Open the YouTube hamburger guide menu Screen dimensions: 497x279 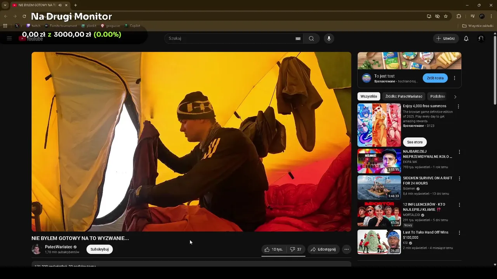pos(9,38)
